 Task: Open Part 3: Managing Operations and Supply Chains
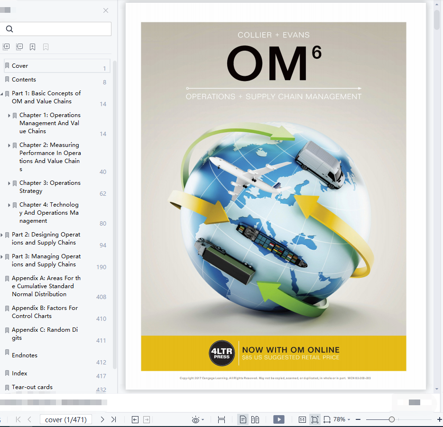pos(46,260)
